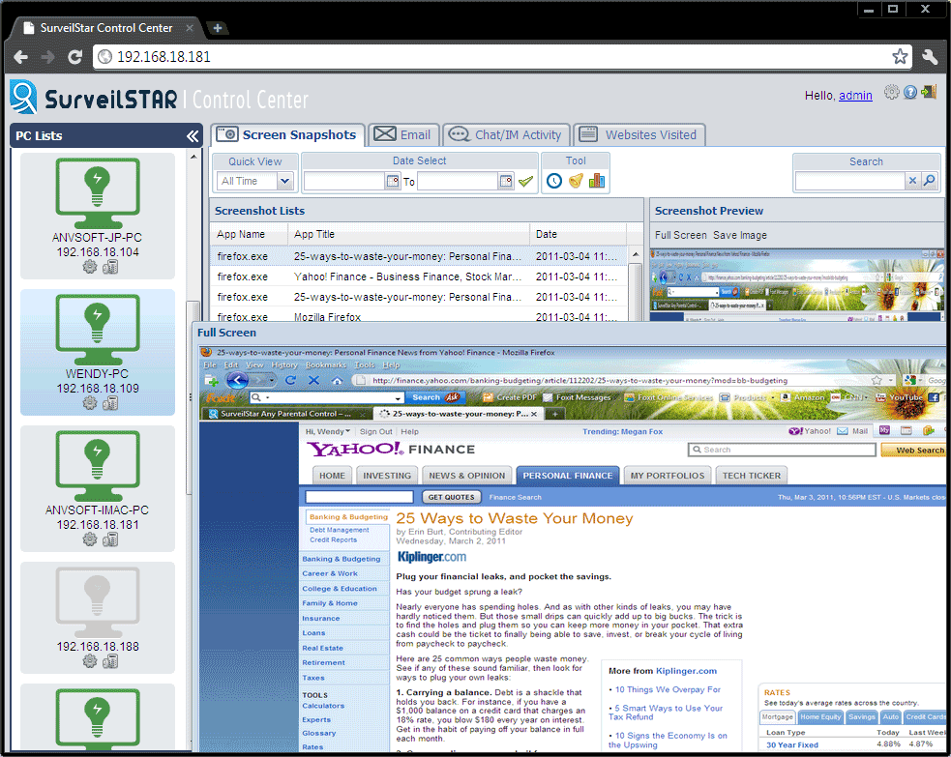
Task: Go back in the browser
Action: click(20, 57)
